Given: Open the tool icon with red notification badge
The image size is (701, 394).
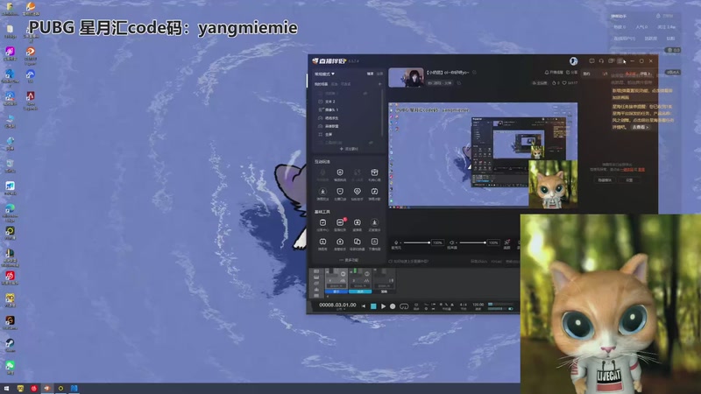Looking at the screenshot, I should click(x=340, y=222).
